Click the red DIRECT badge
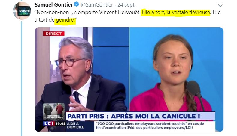The width and height of the screenshot is (237, 136). point(54,34)
